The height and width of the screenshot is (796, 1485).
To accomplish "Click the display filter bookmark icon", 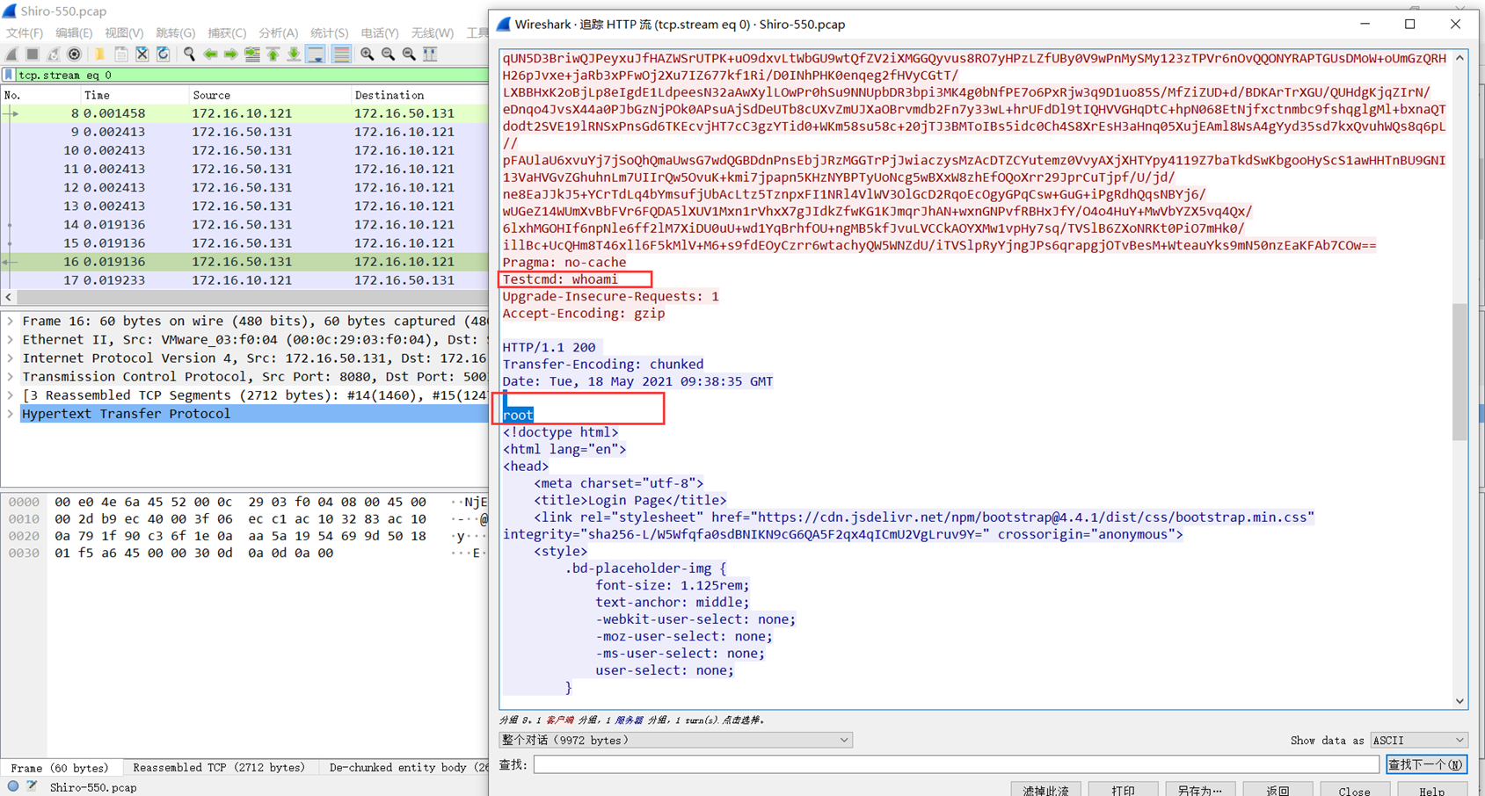I will coord(9,76).
